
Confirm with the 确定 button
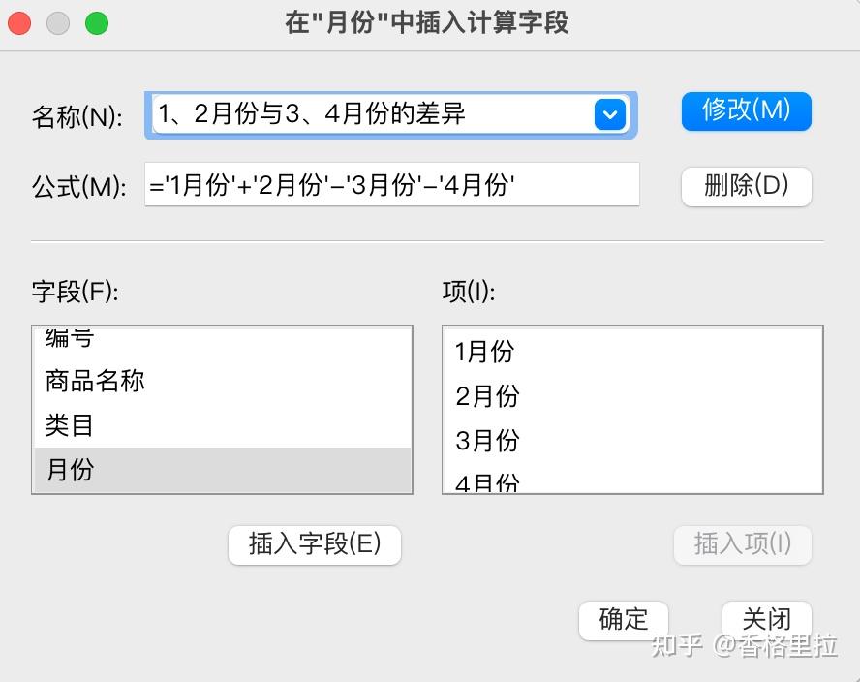tap(624, 619)
